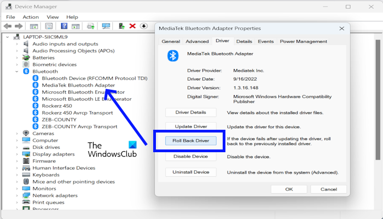This screenshot has height=219, width=383.
Task: Expand the Cameras node
Action: (x=17, y=134)
